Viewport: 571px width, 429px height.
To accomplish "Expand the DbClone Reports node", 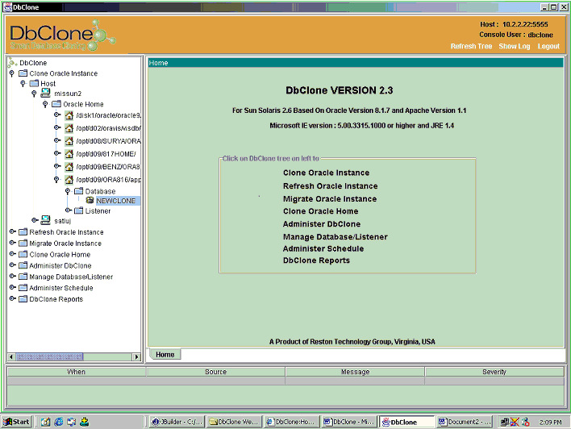I will coord(12,298).
